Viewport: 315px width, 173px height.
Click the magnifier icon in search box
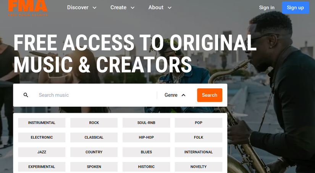coord(26,95)
